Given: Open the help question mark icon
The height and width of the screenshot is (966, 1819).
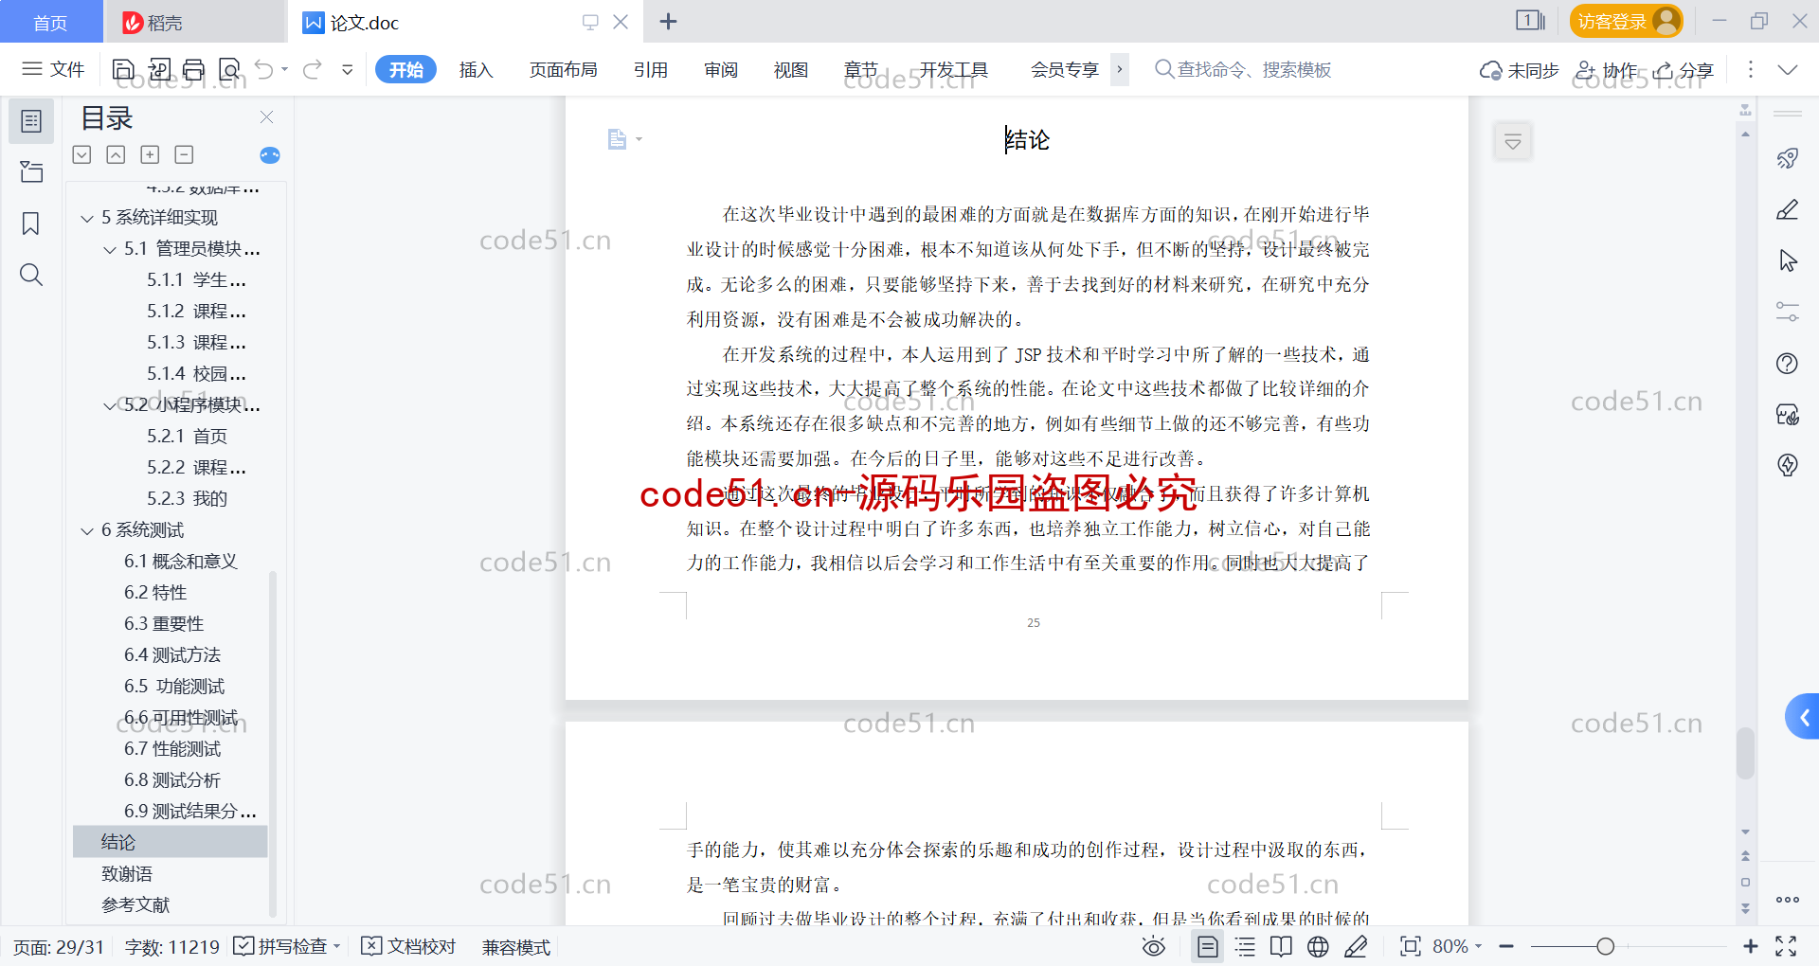Looking at the screenshot, I should tap(1788, 364).
